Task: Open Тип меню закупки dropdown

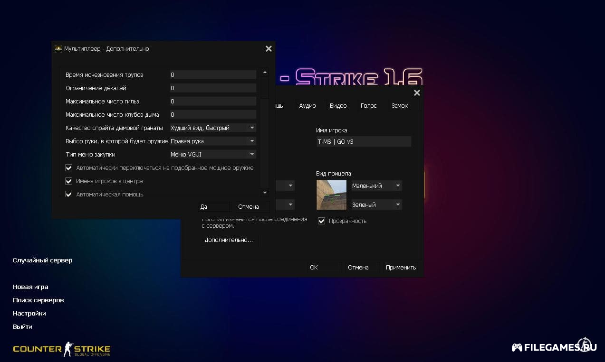Action: click(213, 154)
